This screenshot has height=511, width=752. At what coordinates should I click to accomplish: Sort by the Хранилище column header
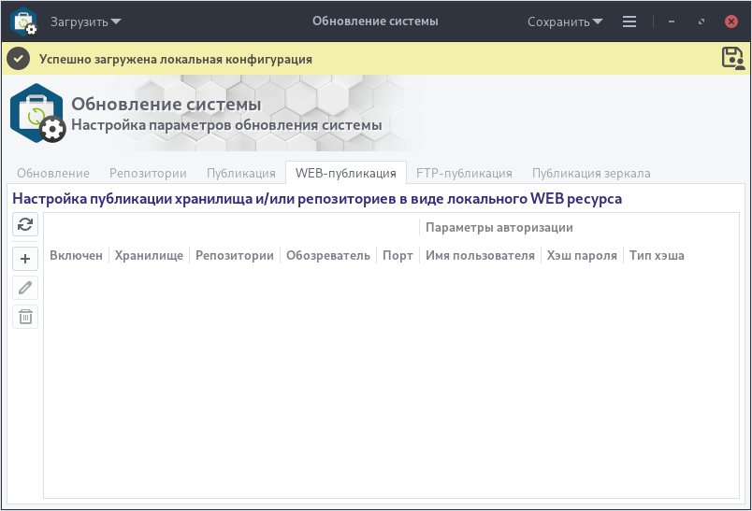[x=149, y=255]
